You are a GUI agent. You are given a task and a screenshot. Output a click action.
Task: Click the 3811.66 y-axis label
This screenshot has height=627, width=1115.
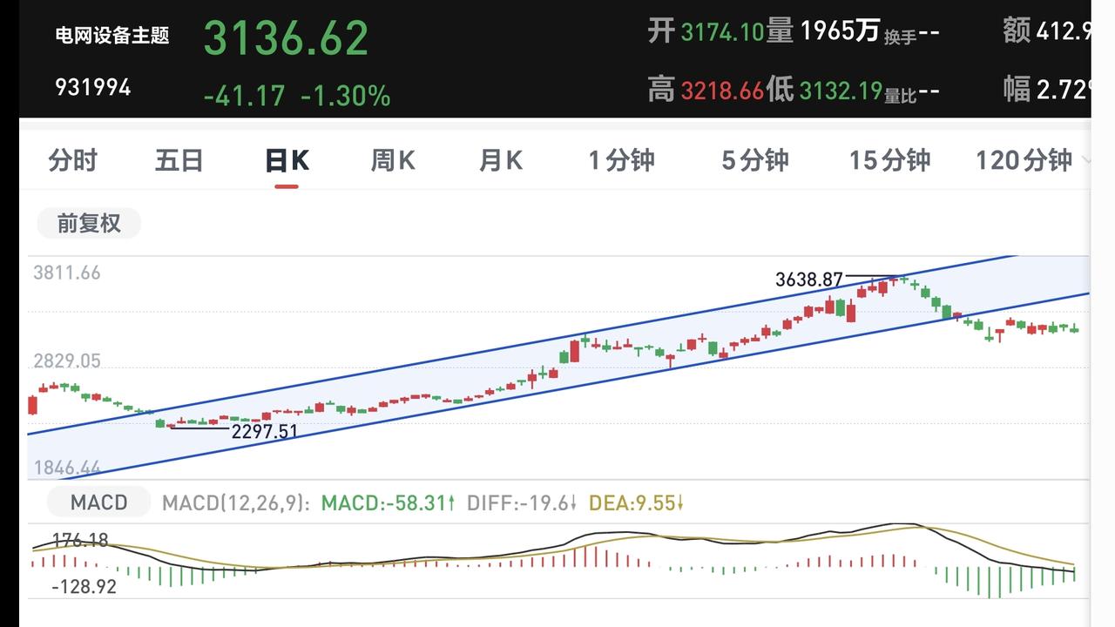click(x=67, y=273)
